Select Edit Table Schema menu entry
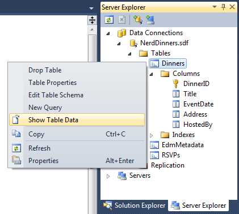The width and height of the screenshot is (239, 214). point(77,95)
